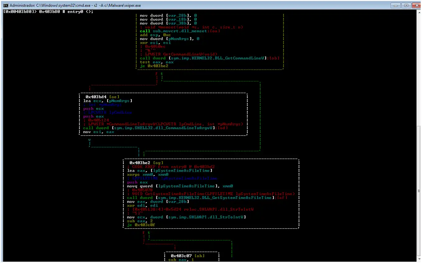Select the 'mov dword [var_38h], 0' instruction

pyautogui.click(x=168, y=23)
